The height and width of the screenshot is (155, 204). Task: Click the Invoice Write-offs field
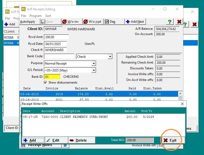tap(168, 74)
